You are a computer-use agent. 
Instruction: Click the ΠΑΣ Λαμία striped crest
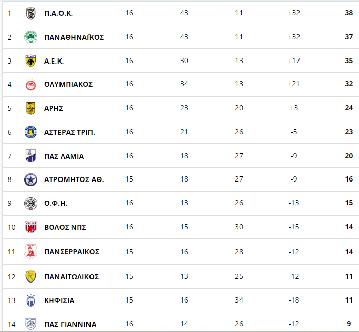(31, 156)
